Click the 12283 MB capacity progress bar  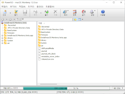[x=66, y=88]
